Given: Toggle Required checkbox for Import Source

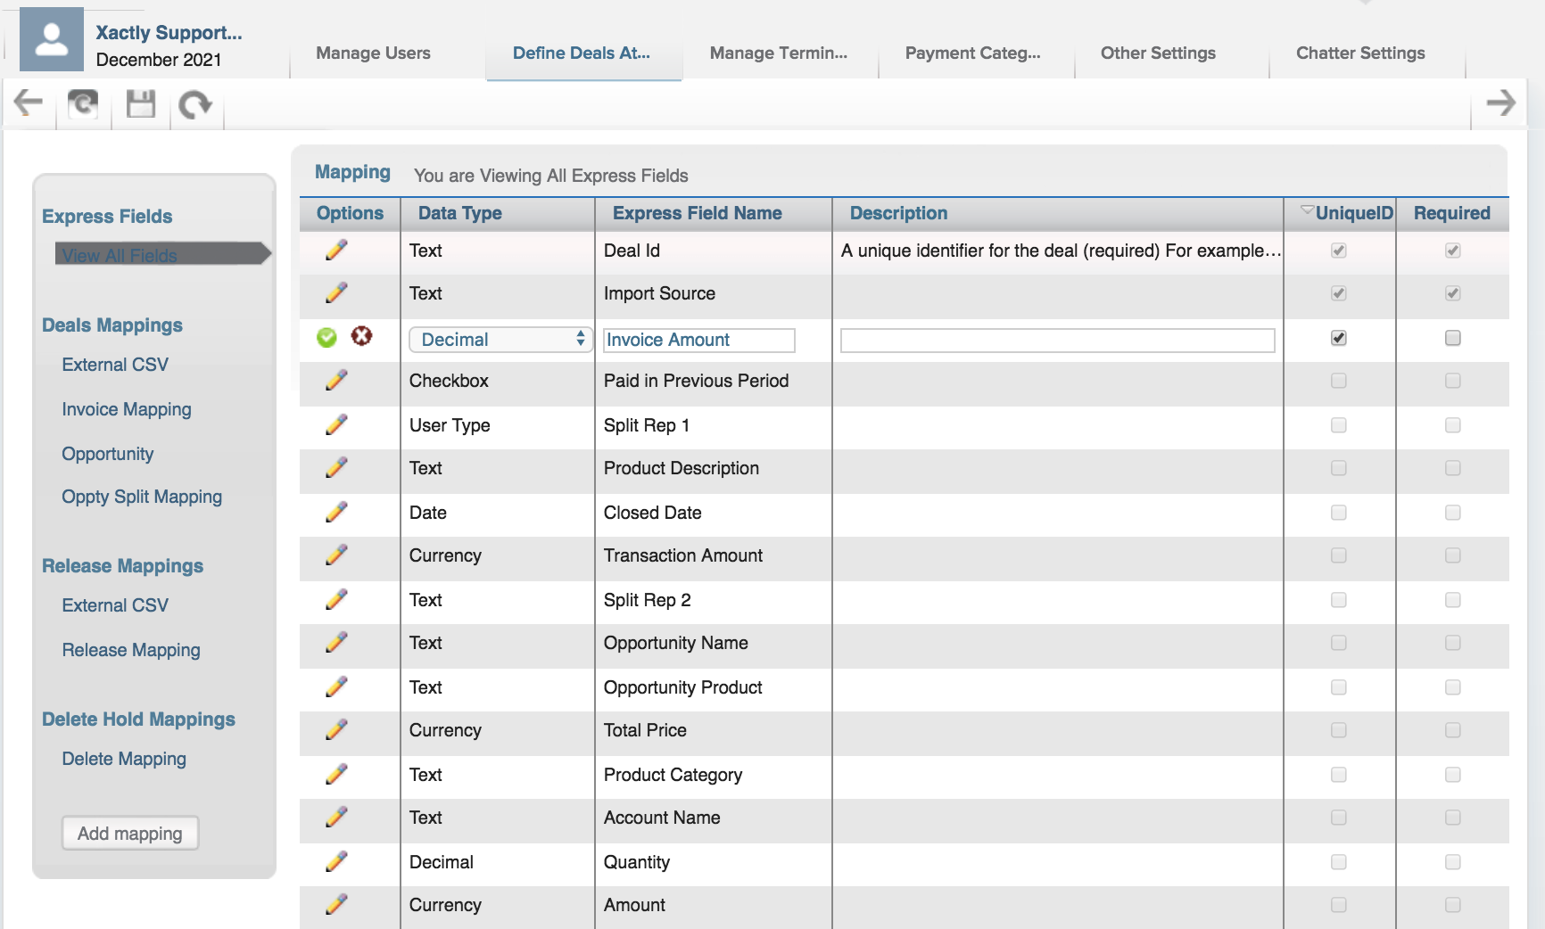Looking at the screenshot, I should (x=1453, y=293).
